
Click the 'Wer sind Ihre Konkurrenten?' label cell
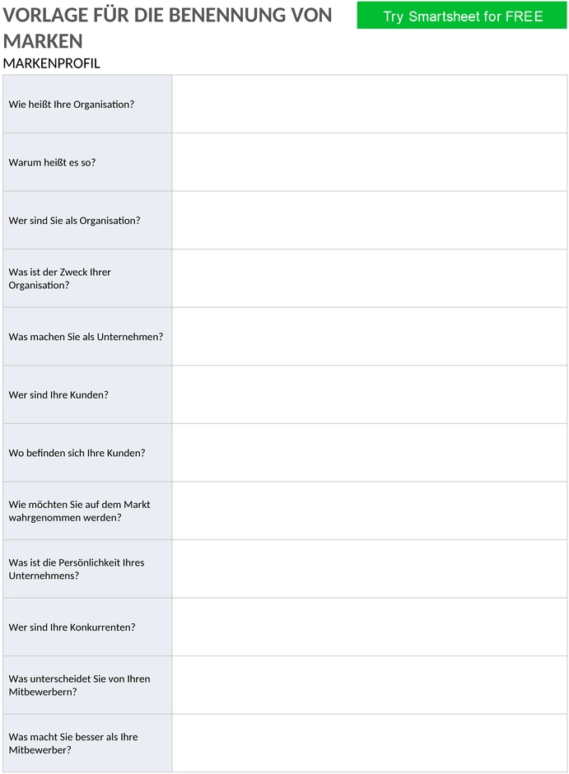(x=87, y=627)
